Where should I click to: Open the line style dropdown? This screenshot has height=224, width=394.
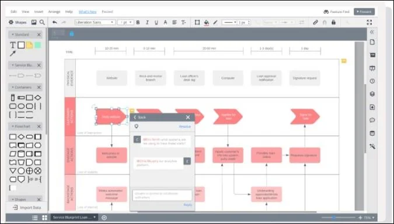229,22
